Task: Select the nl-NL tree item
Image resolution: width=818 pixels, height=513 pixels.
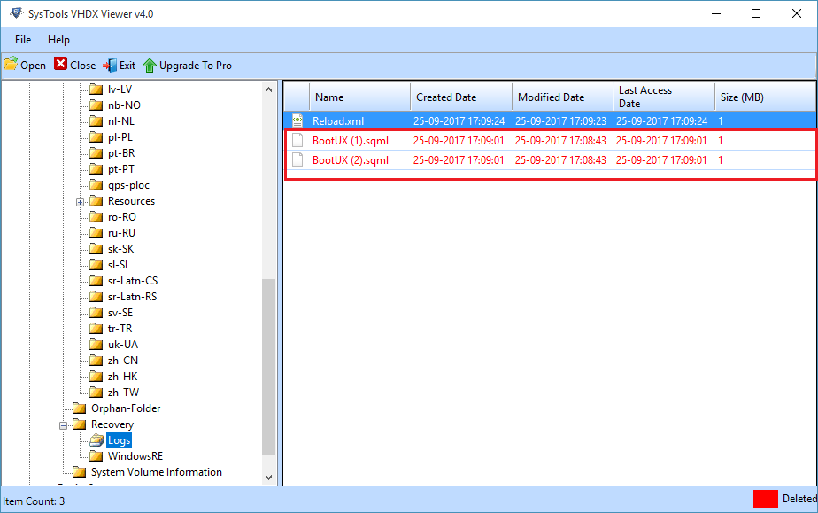Action: click(x=121, y=121)
